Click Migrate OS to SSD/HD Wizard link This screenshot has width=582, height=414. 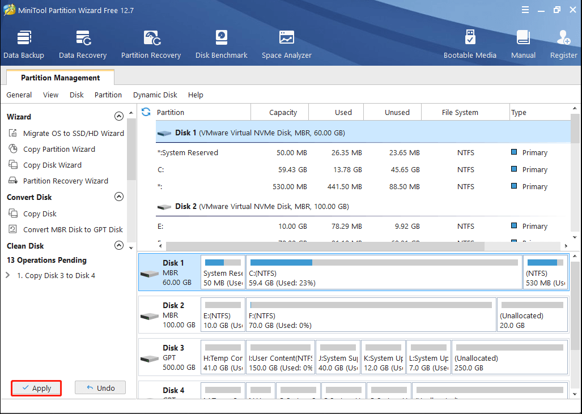[x=74, y=133]
